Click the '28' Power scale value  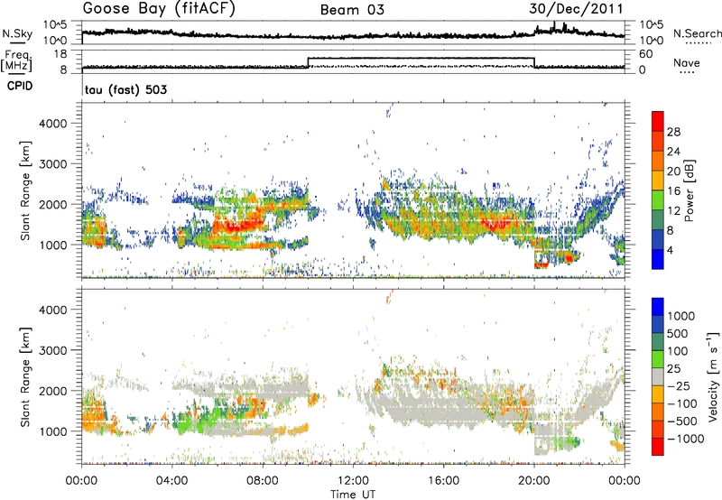click(673, 132)
